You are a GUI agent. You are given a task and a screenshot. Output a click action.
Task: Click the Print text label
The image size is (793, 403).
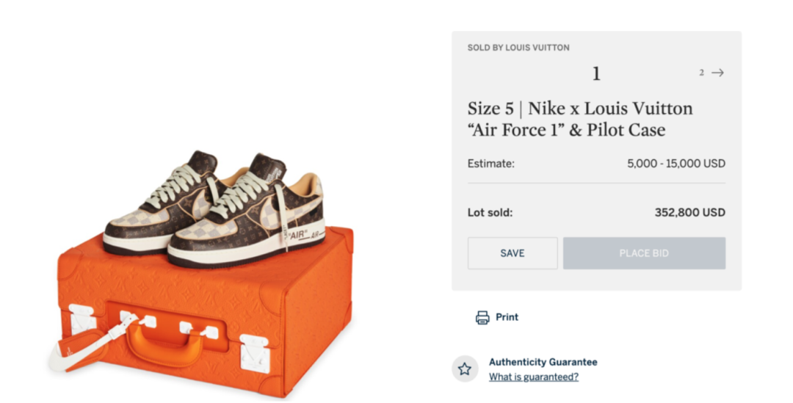(x=507, y=317)
